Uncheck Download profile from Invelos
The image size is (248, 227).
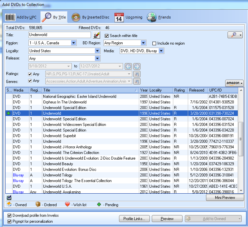[10, 215]
